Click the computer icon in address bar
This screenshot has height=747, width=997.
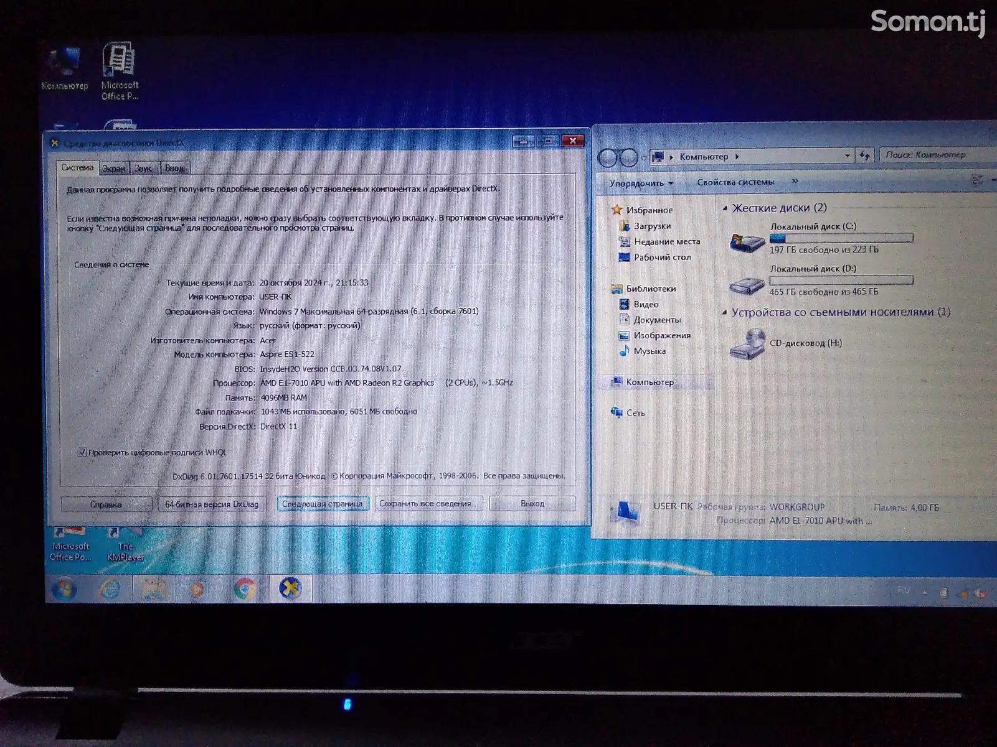tap(658, 157)
